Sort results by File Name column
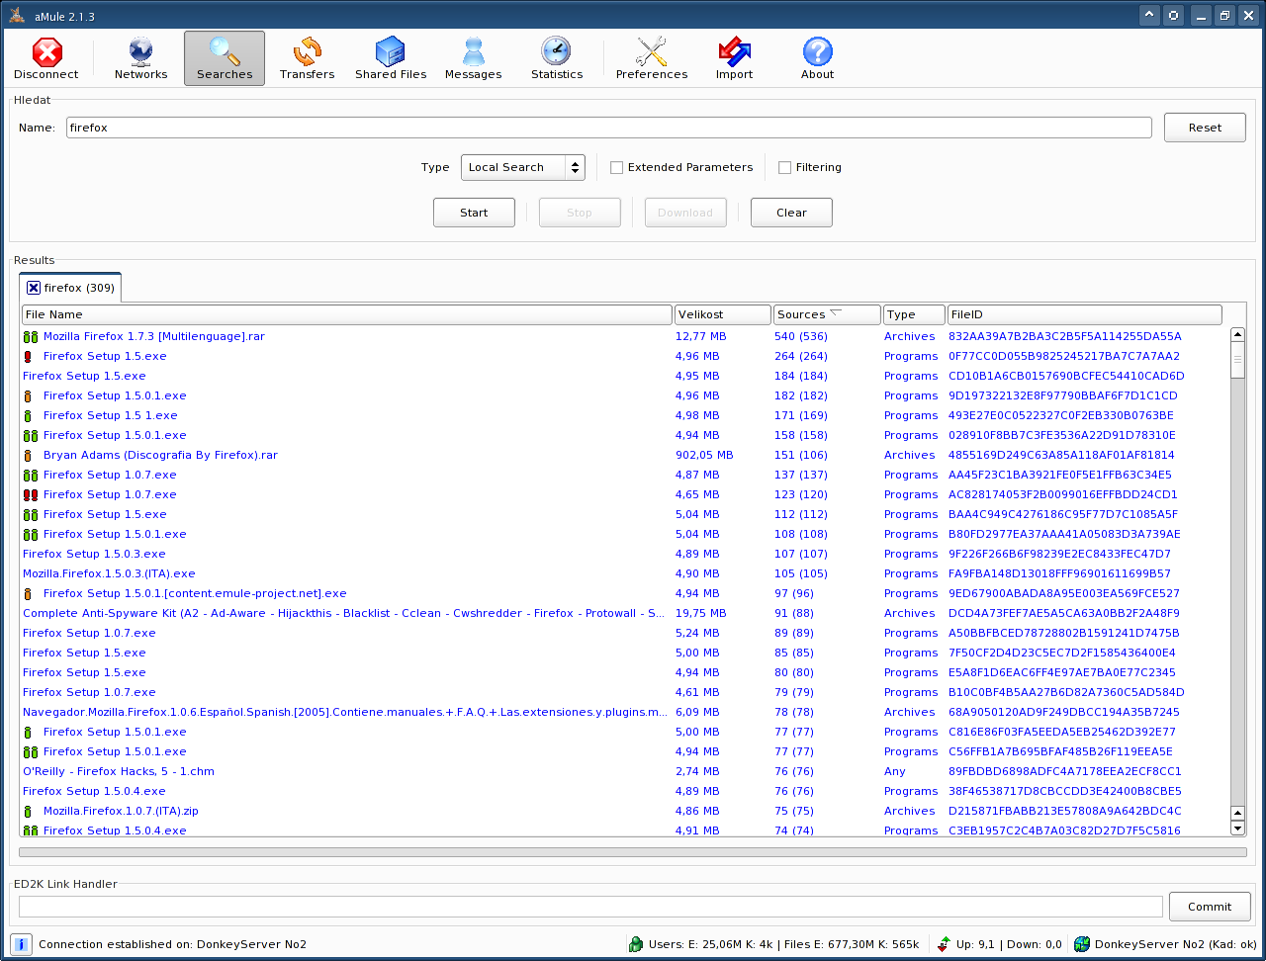Screen dimensions: 1266x961 coord(347,314)
